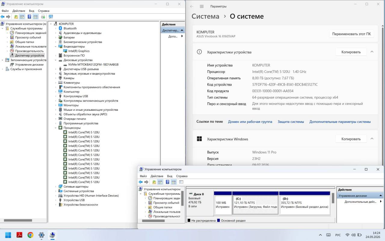Viewport: 385px width, 241px height.
Task: Click the Камеры category icon
Action: (x=60, y=78)
